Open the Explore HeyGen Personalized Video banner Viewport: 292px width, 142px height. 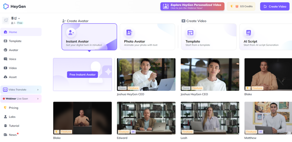[x=192, y=6]
